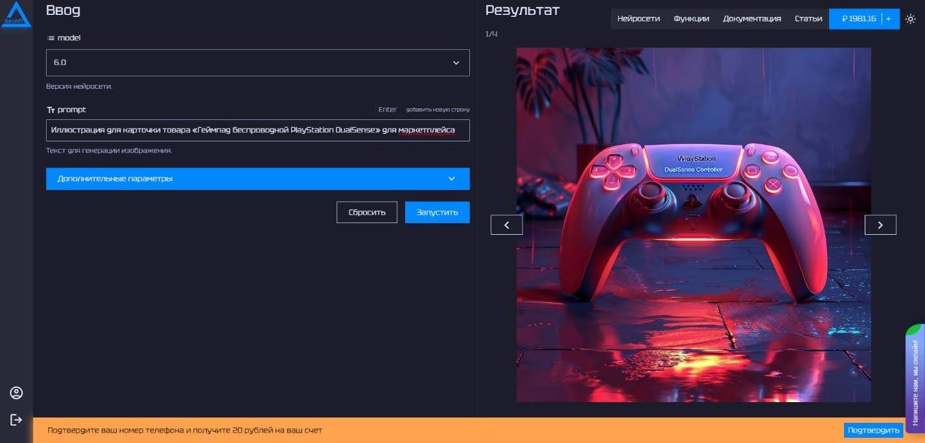Open the generated gamepad image
Viewport: 925px width, 443px height.
(x=694, y=224)
